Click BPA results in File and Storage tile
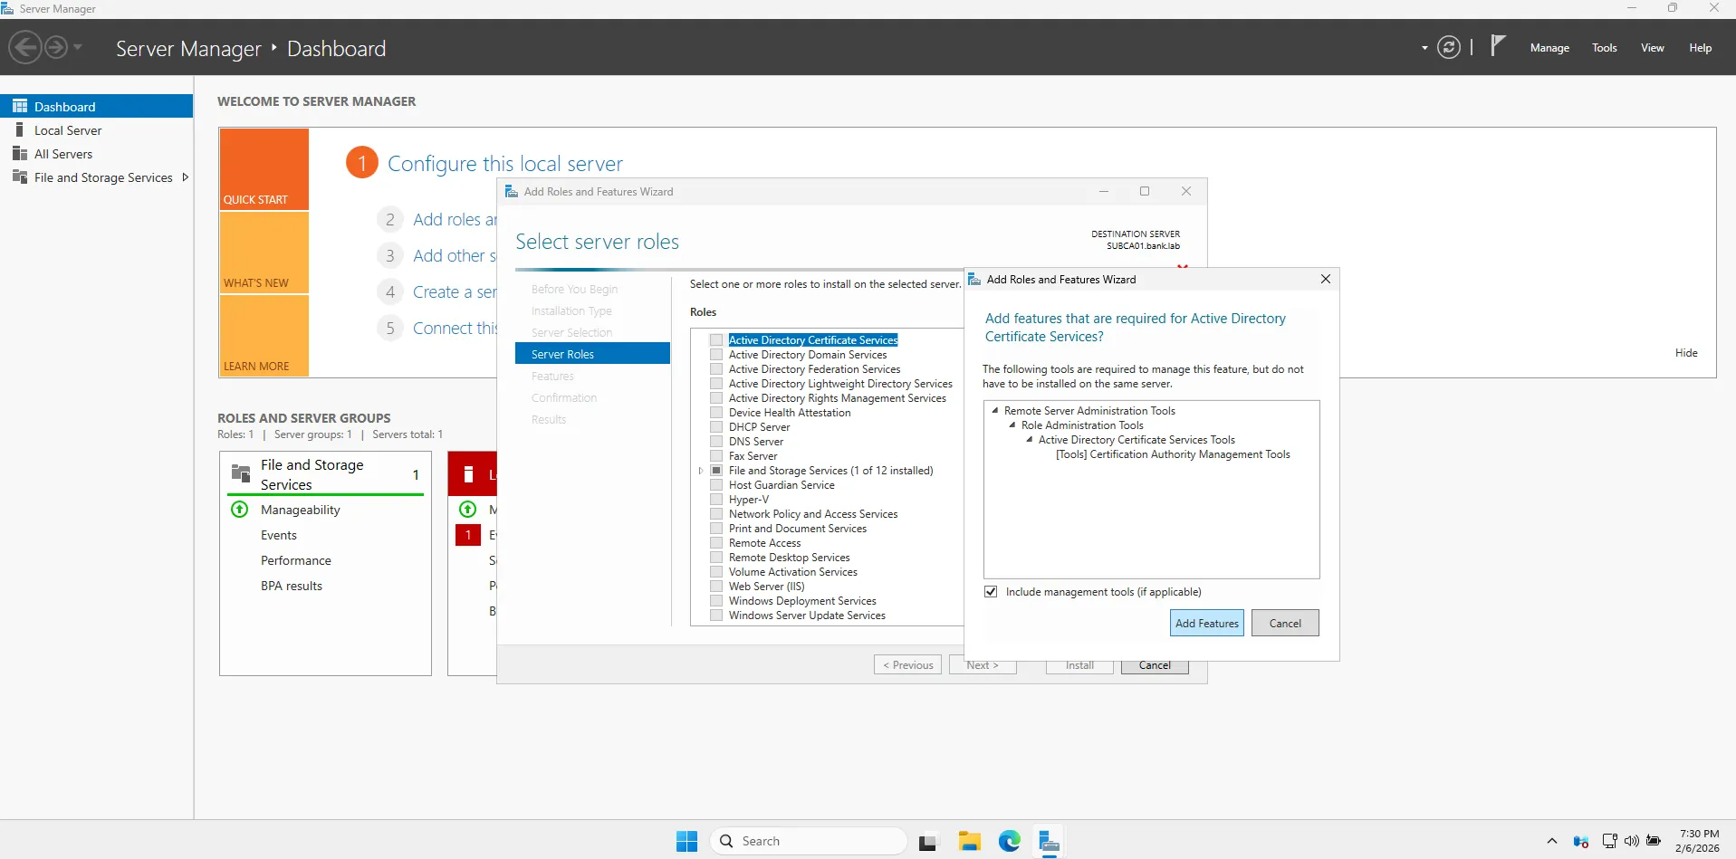Screen dimensions: 1736x859 (292, 586)
